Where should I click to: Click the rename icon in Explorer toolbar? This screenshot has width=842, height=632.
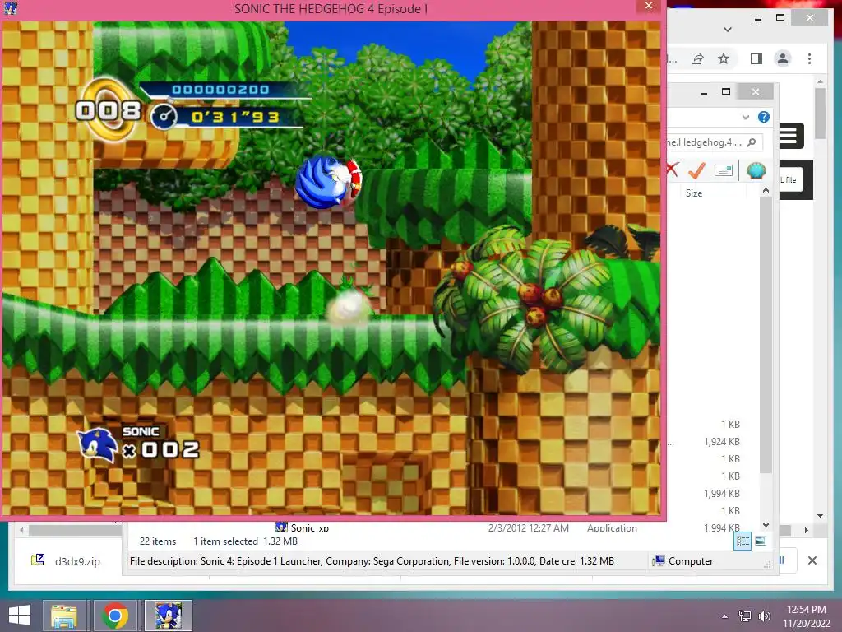point(724,170)
